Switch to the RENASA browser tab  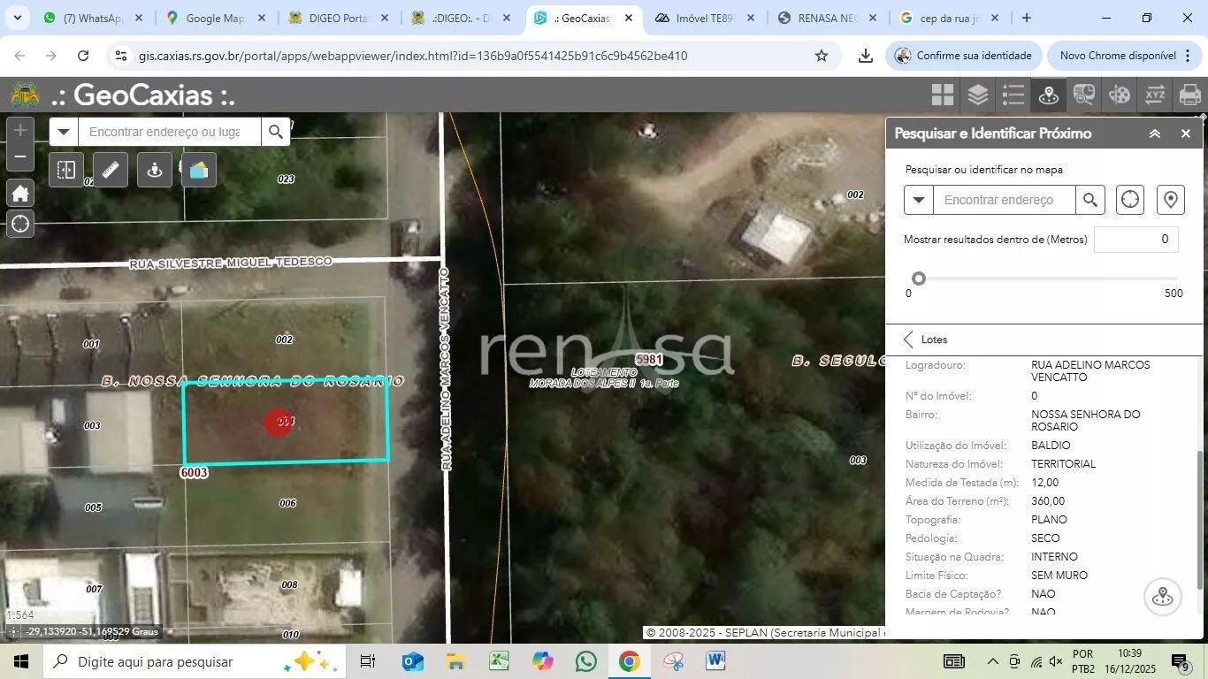pos(826,18)
